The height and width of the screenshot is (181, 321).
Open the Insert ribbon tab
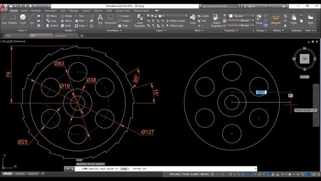(24, 11)
